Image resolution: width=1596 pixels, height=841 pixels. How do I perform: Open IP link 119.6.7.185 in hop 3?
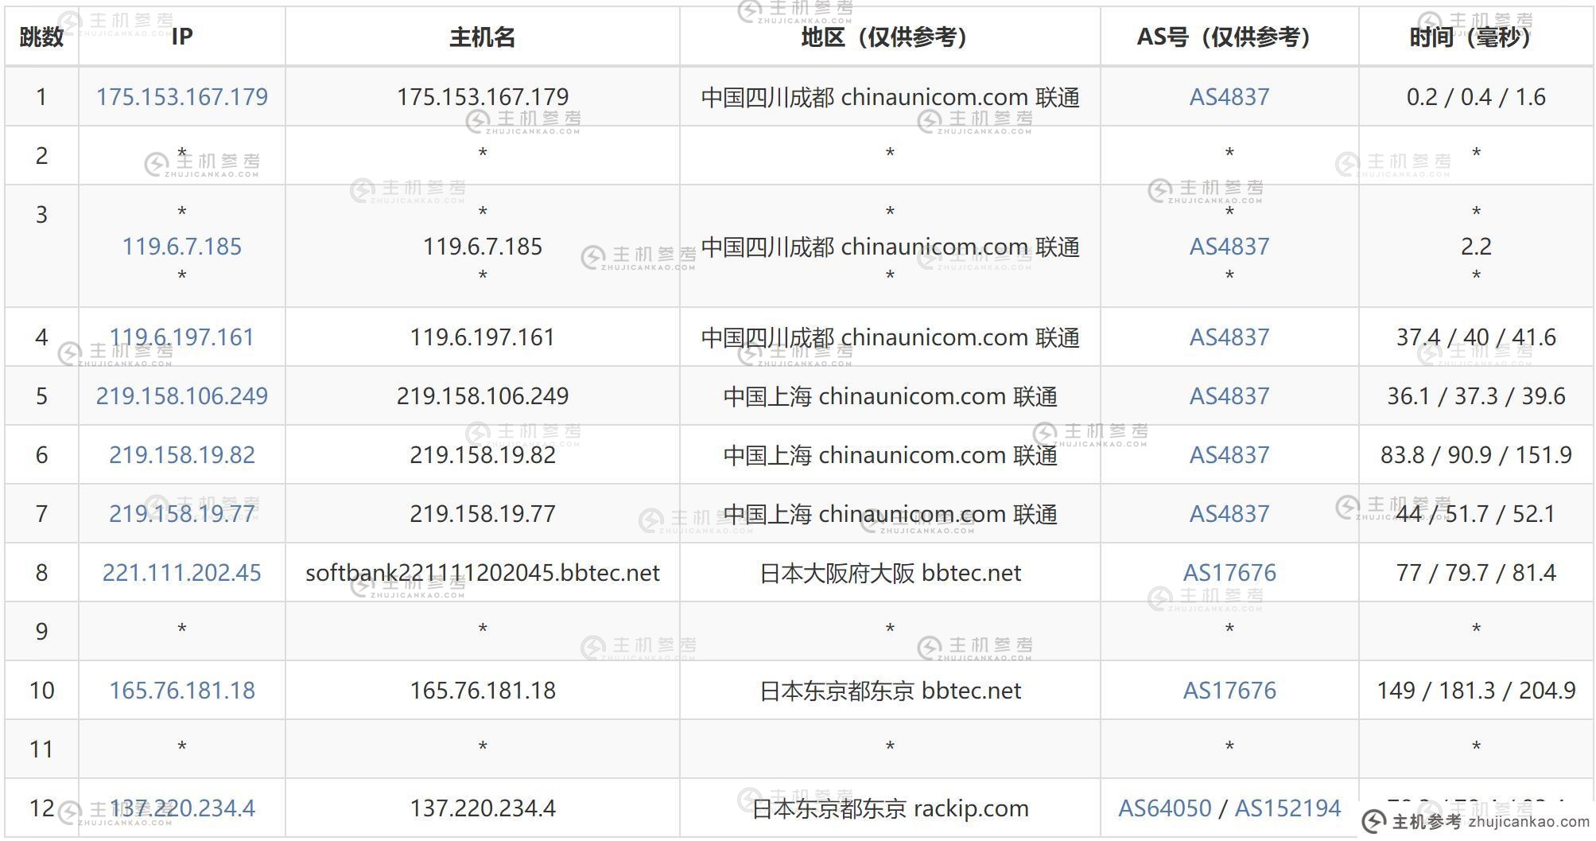point(181,247)
